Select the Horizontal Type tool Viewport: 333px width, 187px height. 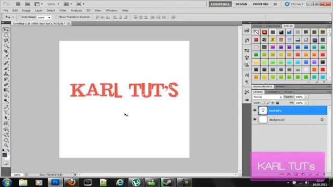6,112
